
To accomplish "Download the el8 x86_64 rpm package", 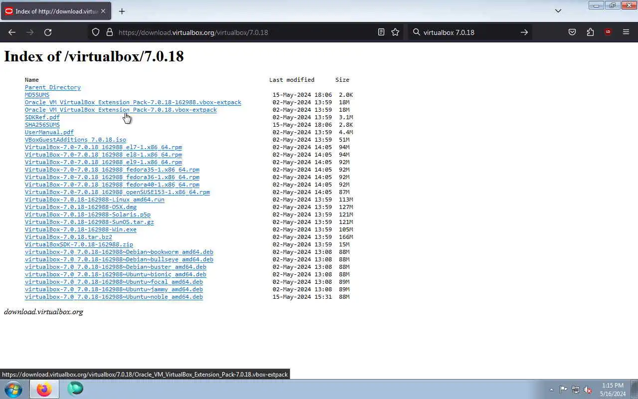I will click(103, 155).
